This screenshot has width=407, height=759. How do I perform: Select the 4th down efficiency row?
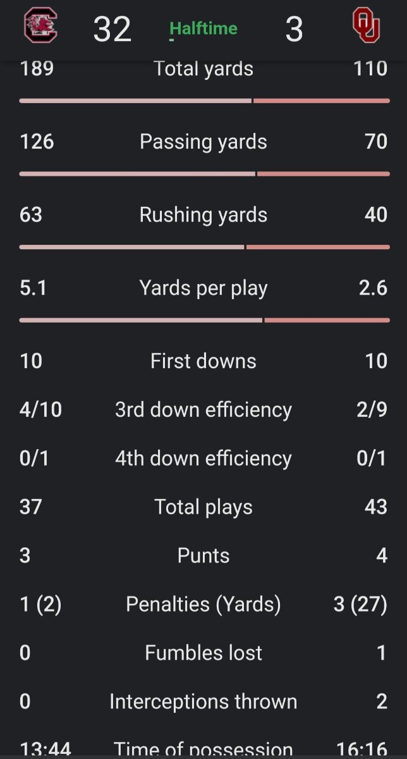pos(203,459)
